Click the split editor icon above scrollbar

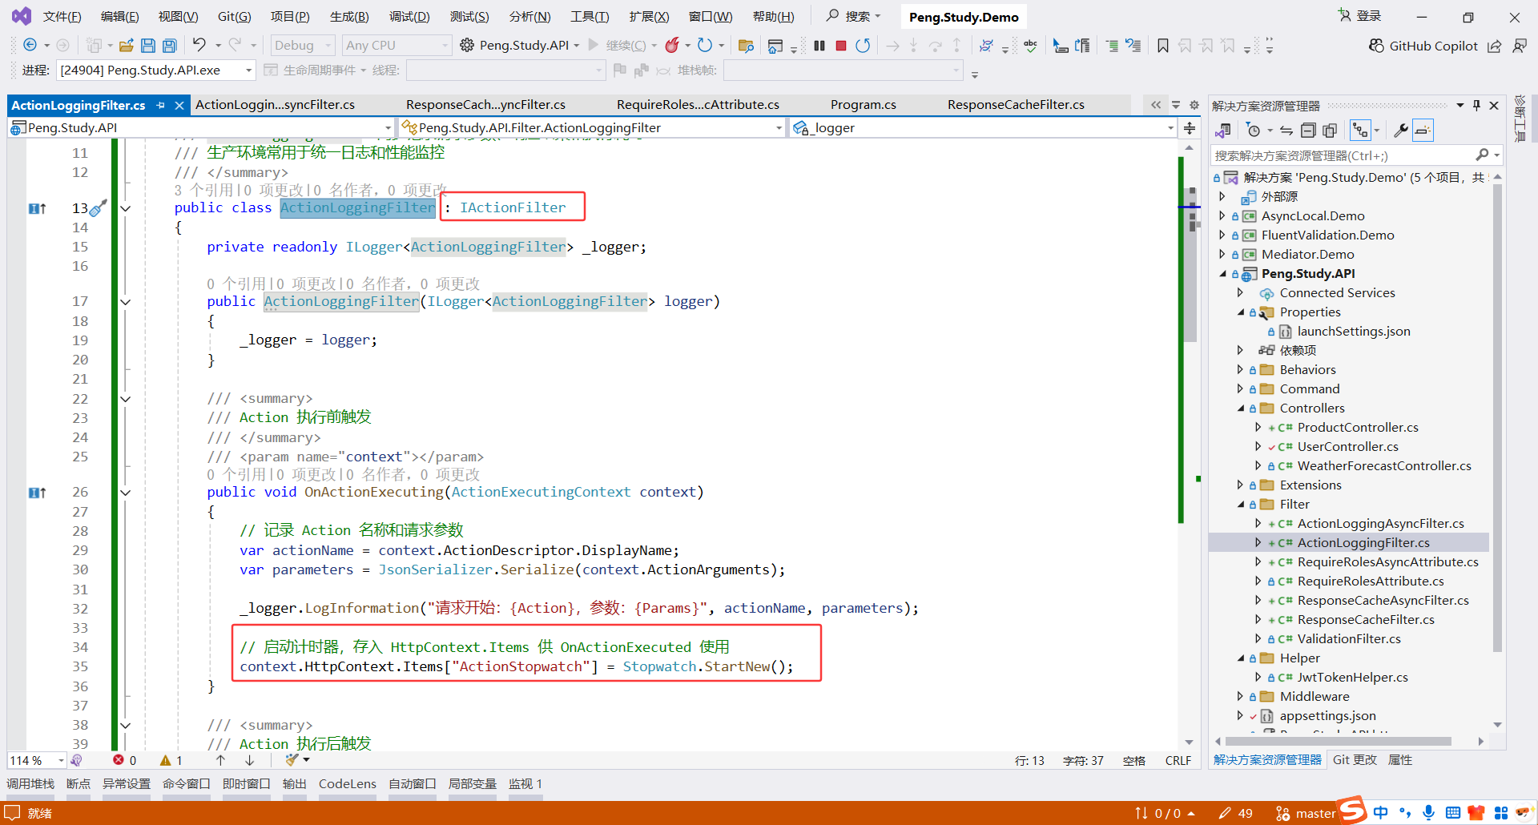click(x=1190, y=128)
